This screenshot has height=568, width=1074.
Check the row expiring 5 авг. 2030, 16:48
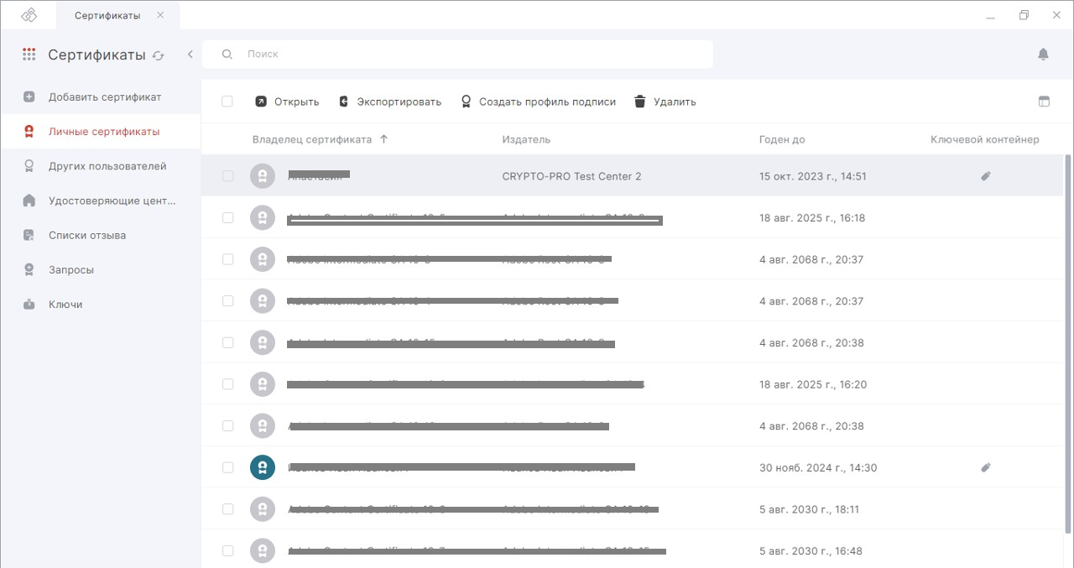(x=227, y=551)
